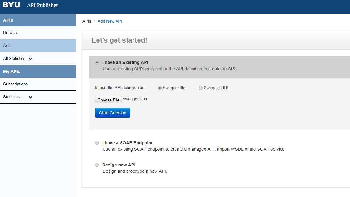The width and height of the screenshot is (350, 197).
Task: Click the chevron next to Statistics
Action: tap(31, 97)
